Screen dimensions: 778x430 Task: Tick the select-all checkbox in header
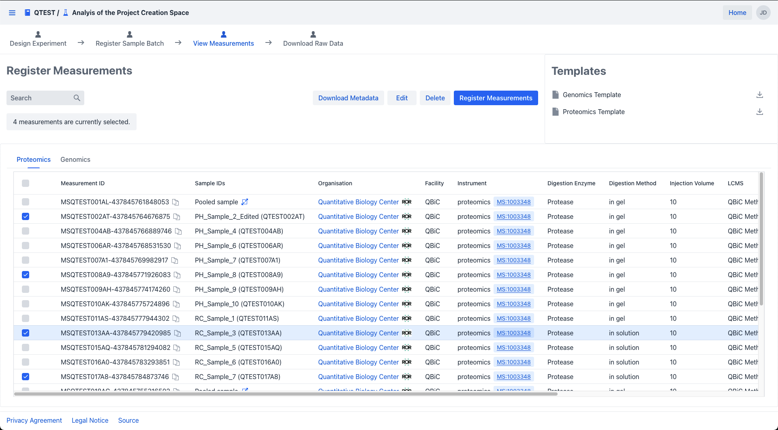pos(26,183)
